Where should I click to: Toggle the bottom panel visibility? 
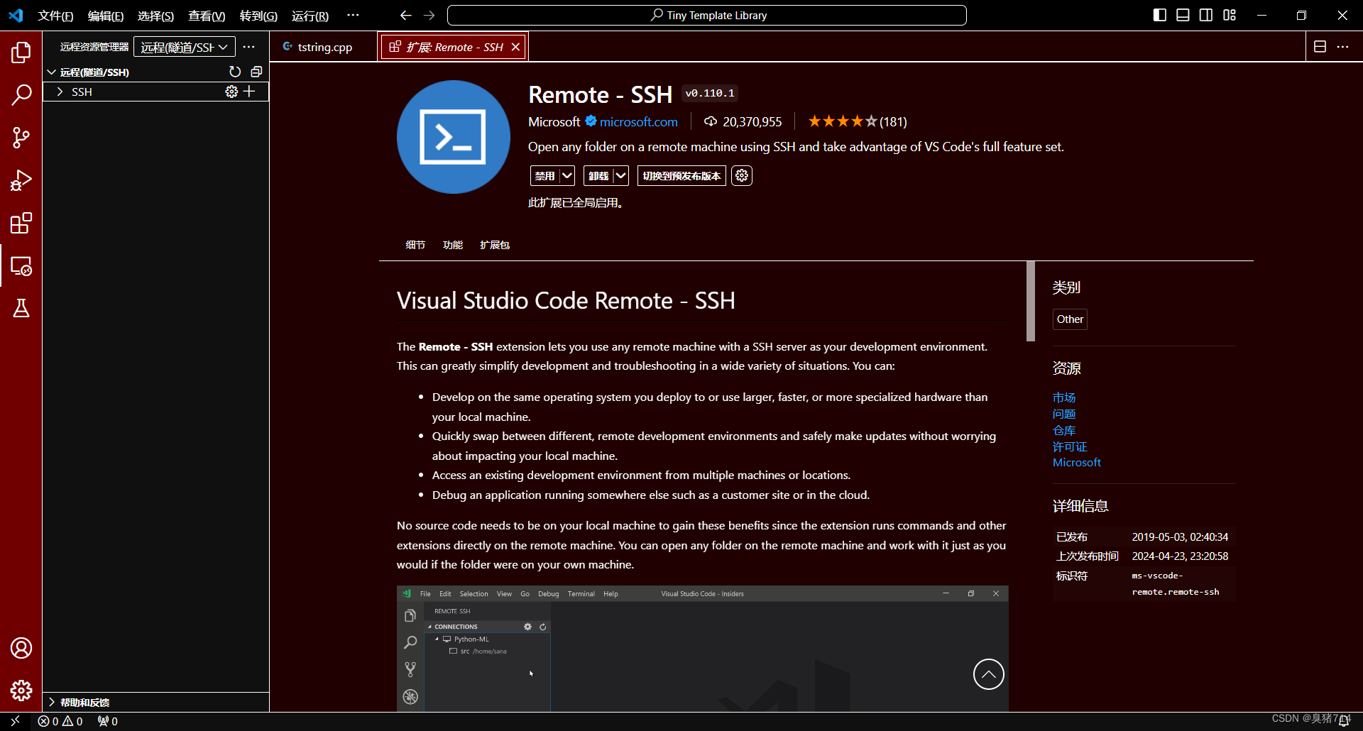(1182, 14)
